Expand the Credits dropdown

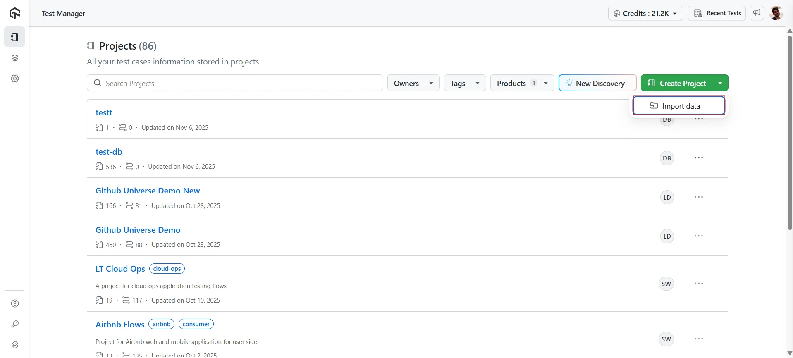[x=645, y=13]
